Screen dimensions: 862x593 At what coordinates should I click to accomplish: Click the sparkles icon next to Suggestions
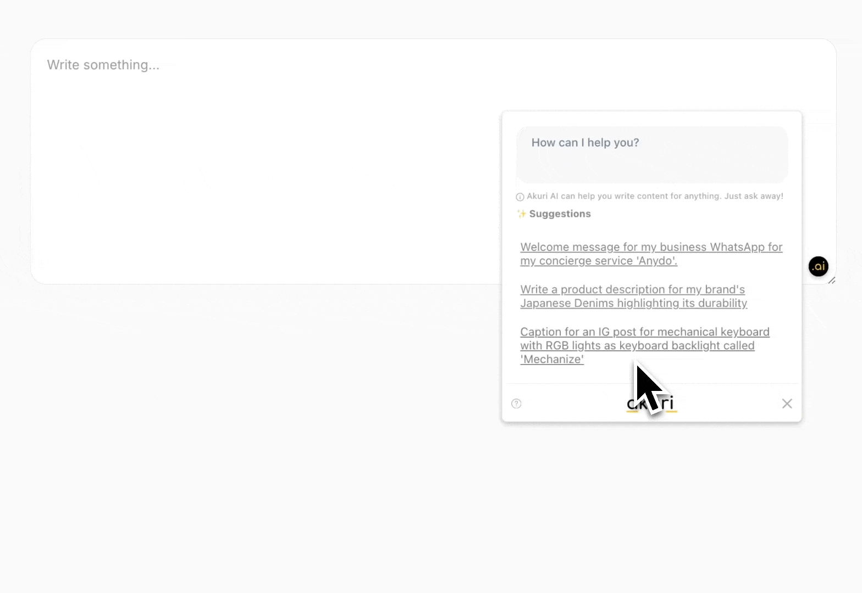pos(522,214)
